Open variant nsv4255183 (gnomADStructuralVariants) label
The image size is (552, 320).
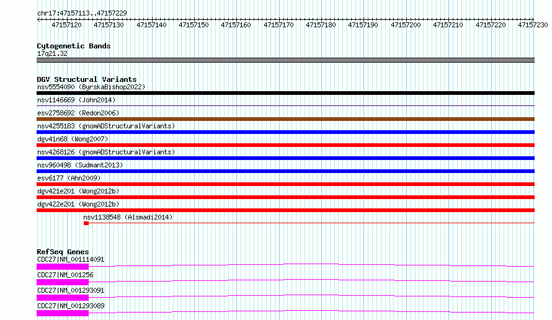click(x=106, y=126)
